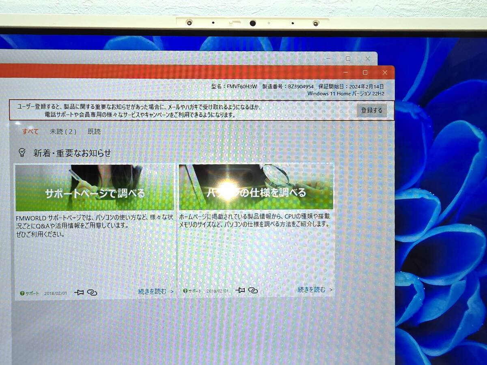Click the 新着・重要なお知らせ heading
Viewport: 487px width, 365px height.
[x=72, y=153]
